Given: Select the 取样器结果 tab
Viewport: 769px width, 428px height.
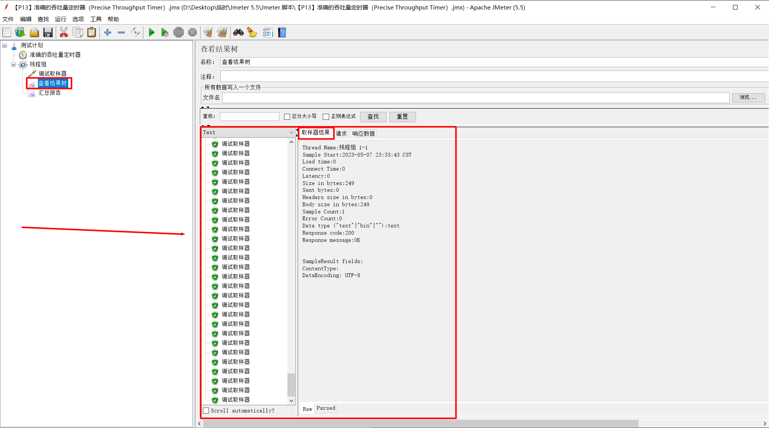Looking at the screenshot, I should pos(315,133).
